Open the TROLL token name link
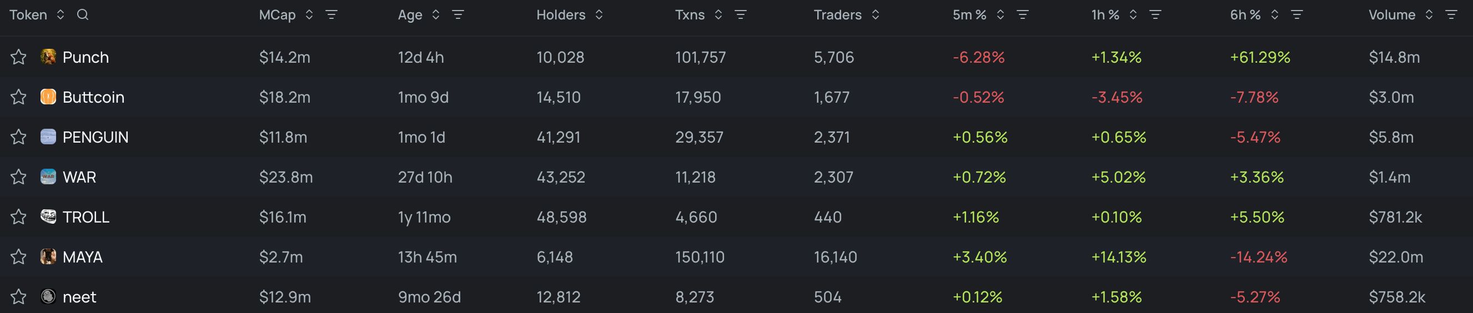 coord(86,217)
